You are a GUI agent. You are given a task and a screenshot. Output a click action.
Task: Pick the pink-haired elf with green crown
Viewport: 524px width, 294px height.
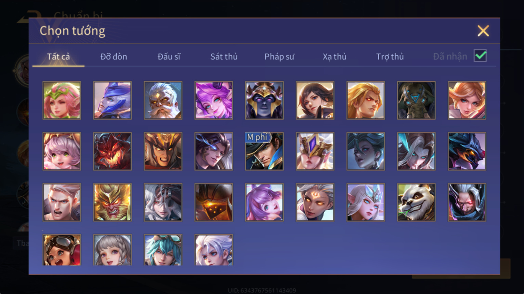pos(62,100)
